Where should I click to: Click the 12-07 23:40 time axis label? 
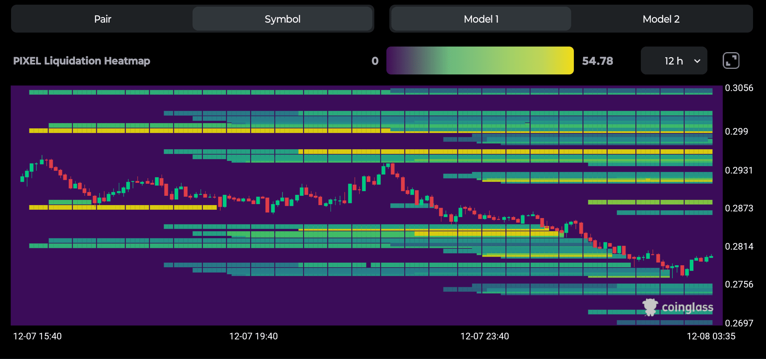coord(484,336)
